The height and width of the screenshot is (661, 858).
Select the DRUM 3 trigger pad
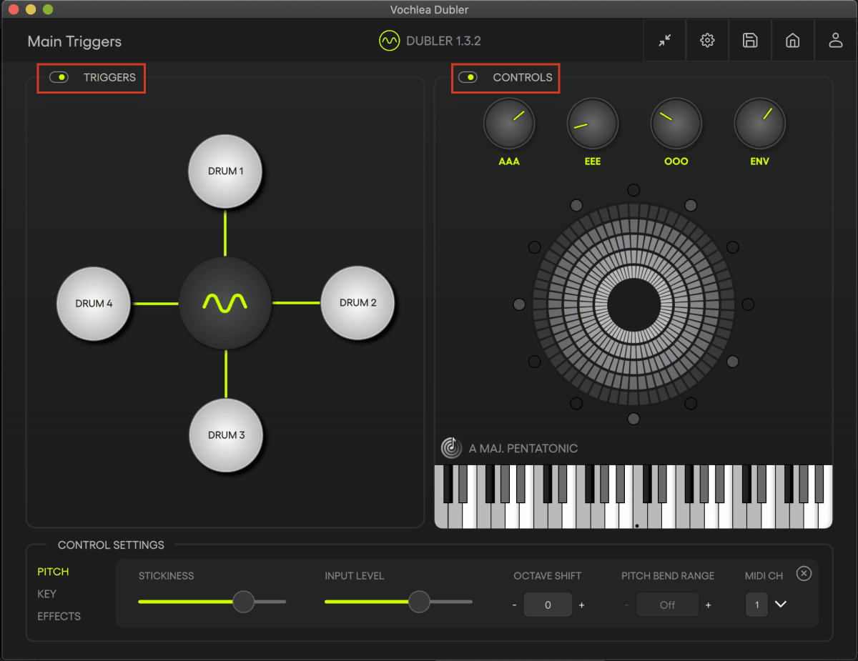(x=227, y=435)
